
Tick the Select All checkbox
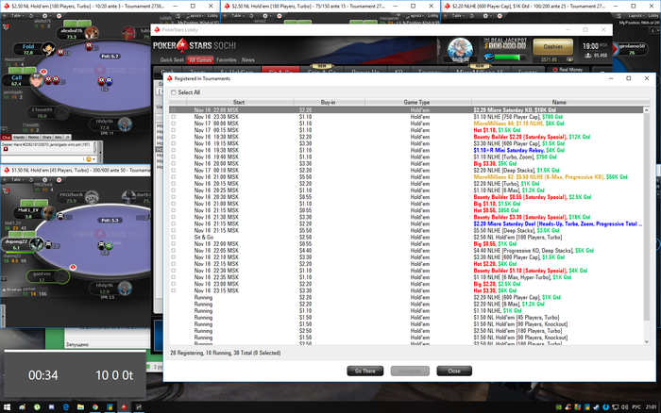pyautogui.click(x=174, y=92)
